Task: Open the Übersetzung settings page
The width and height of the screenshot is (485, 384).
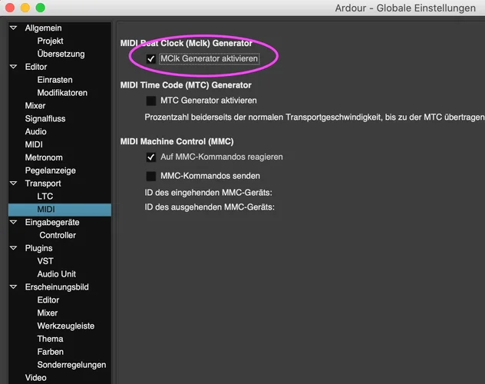Action: pyautogui.click(x=61, y=54)
